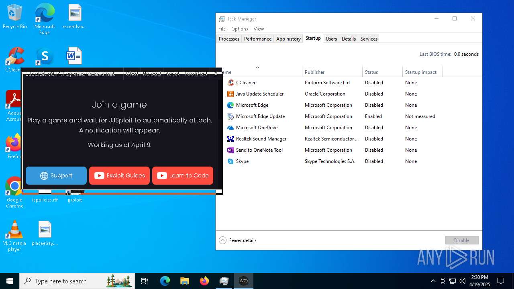Open the notification center icon
This screenshot has height=289, width=514.
click(x=501, y=281)
